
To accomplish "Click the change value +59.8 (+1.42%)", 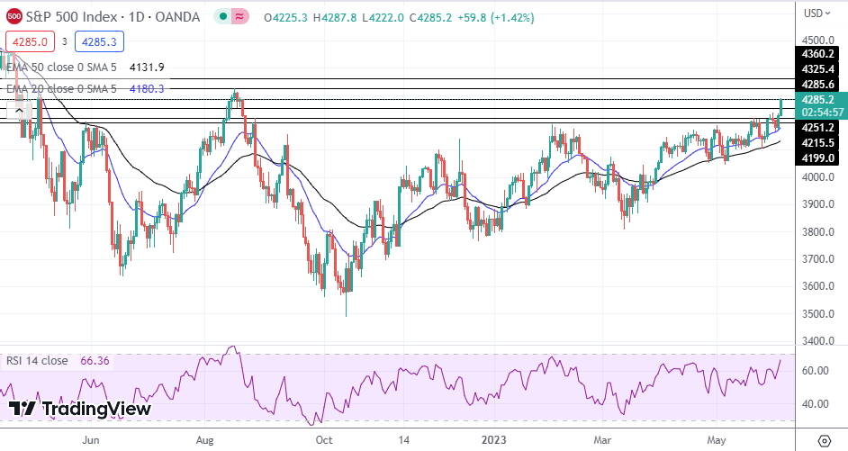I will coord(495,17).
